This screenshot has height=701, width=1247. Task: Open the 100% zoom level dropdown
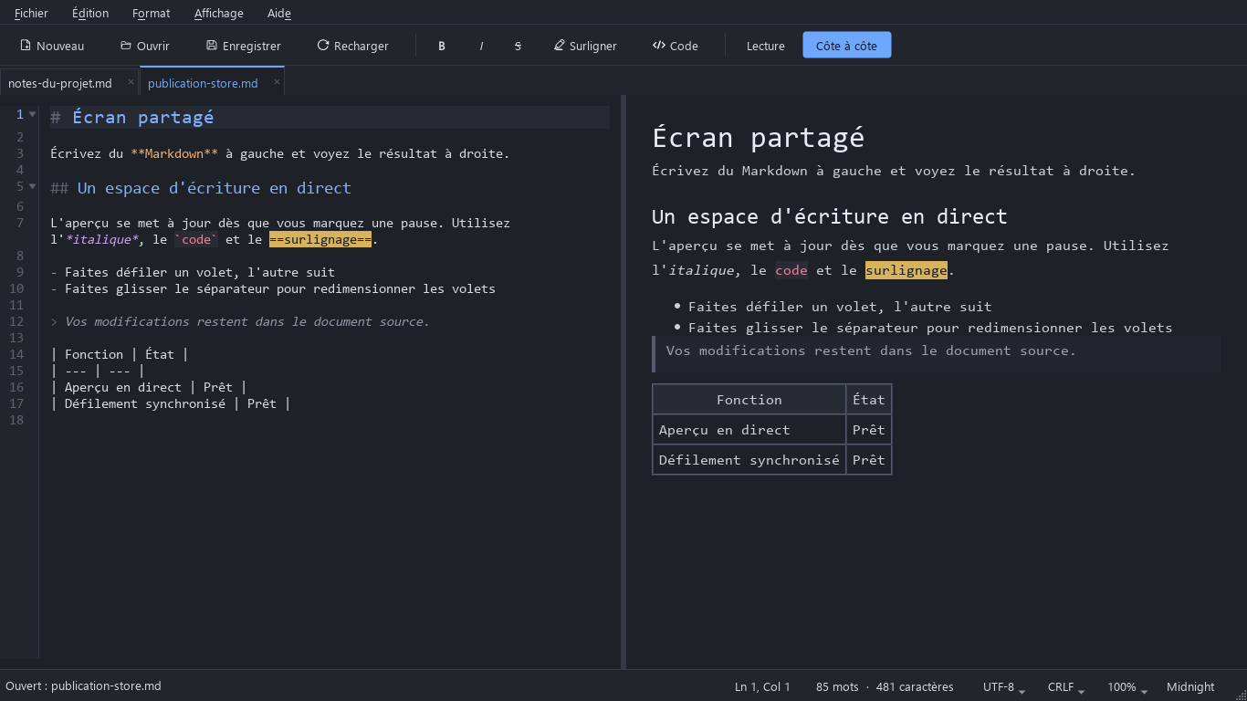[x=1126, y=686]
